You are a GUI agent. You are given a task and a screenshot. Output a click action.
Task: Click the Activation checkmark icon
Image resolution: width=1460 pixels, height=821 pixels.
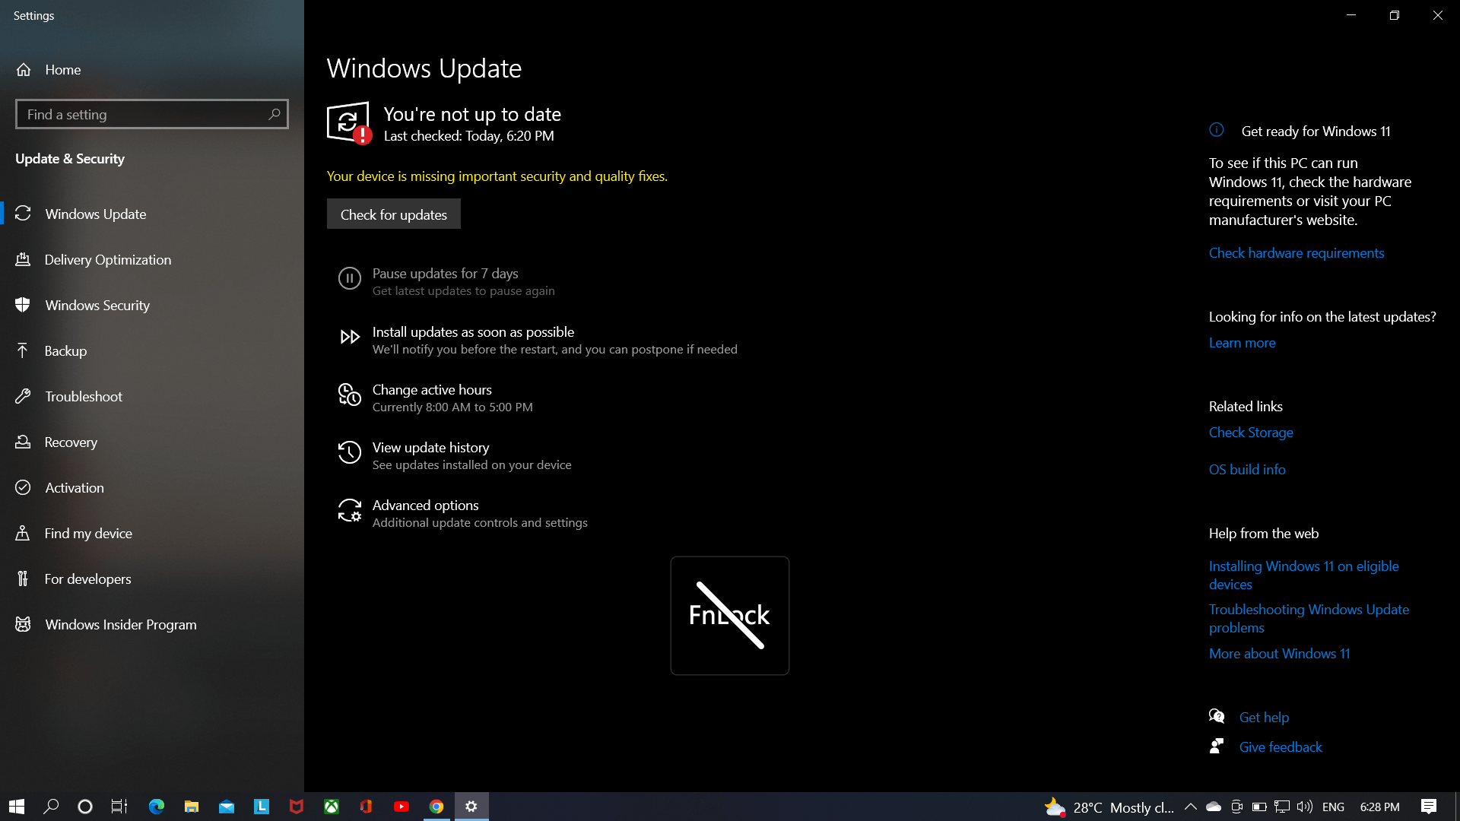tap(23, 488)
